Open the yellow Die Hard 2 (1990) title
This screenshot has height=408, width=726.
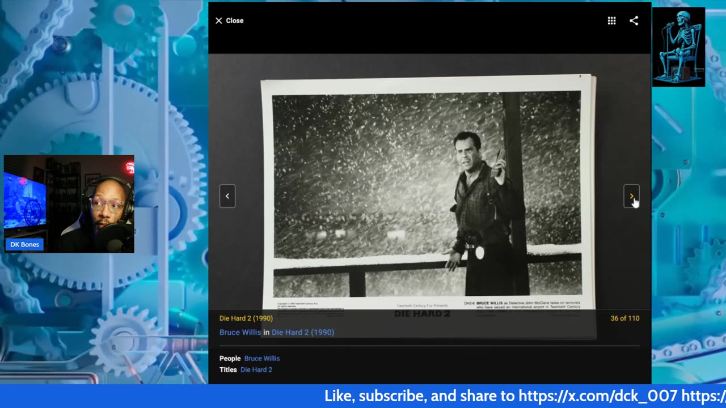246,318
